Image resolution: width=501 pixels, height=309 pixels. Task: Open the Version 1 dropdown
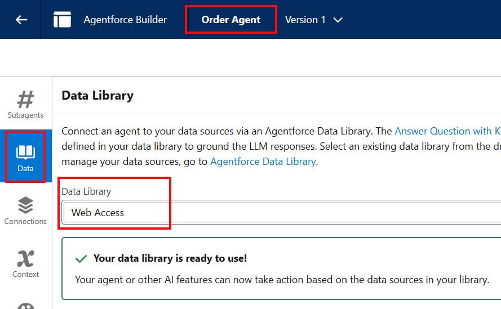tap(313, 20)
